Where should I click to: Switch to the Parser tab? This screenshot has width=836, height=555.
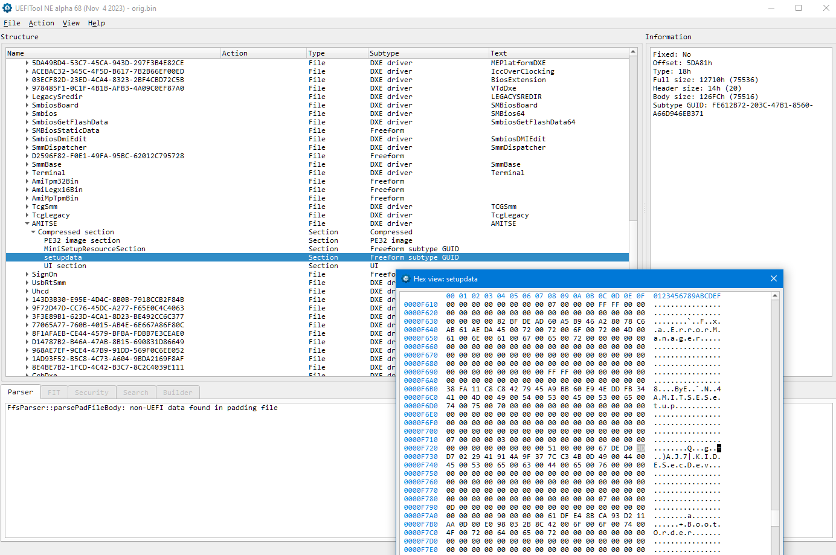tap(21, 393)
